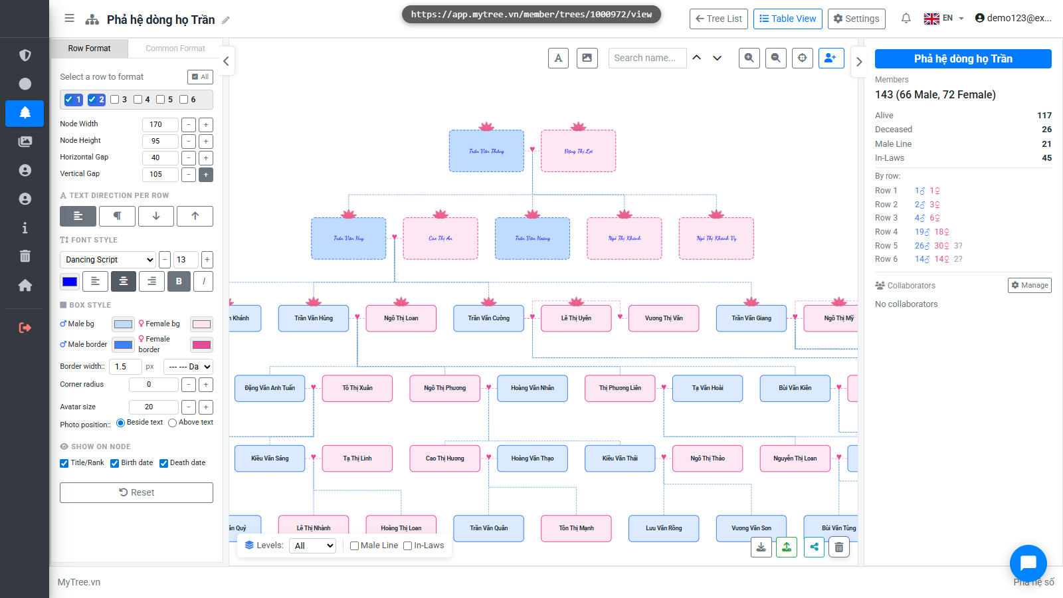Open the border style dropdown
This screenshot has height=598, width=1063.
click(188, 366)
